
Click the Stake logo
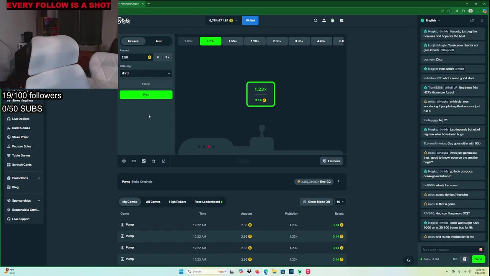tap(124, 21)
